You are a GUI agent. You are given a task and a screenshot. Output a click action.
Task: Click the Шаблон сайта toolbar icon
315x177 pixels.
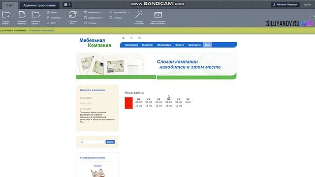pyautogui.click(x=85, y=18)
